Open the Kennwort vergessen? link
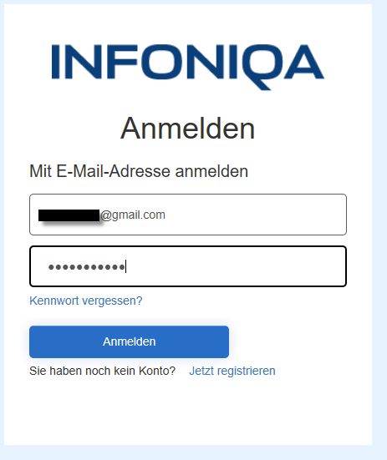 coord(86,301)
